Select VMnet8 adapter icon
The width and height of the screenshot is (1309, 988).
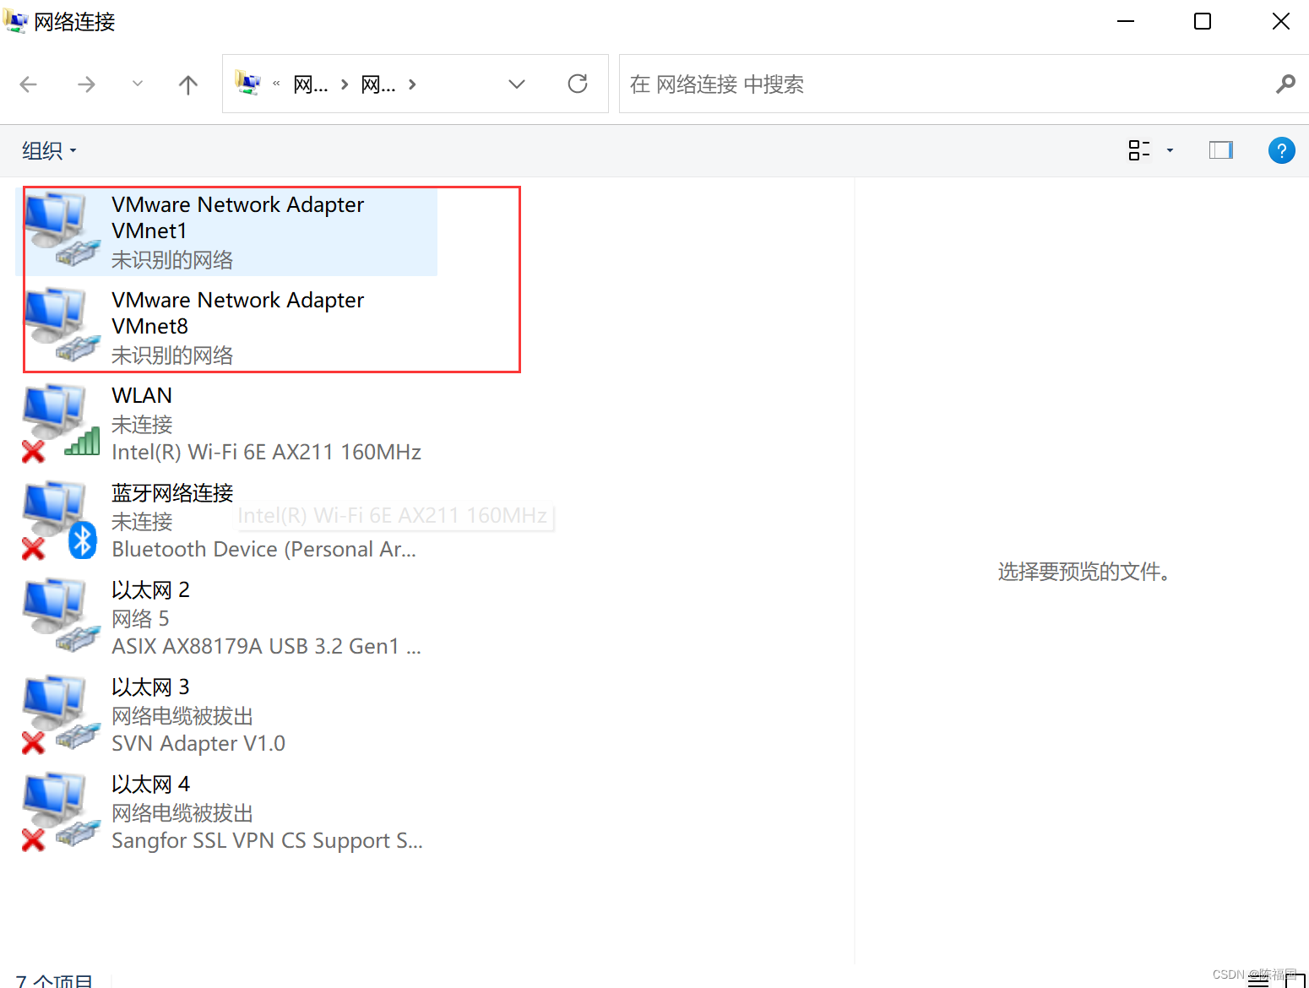tap(61, 324)
